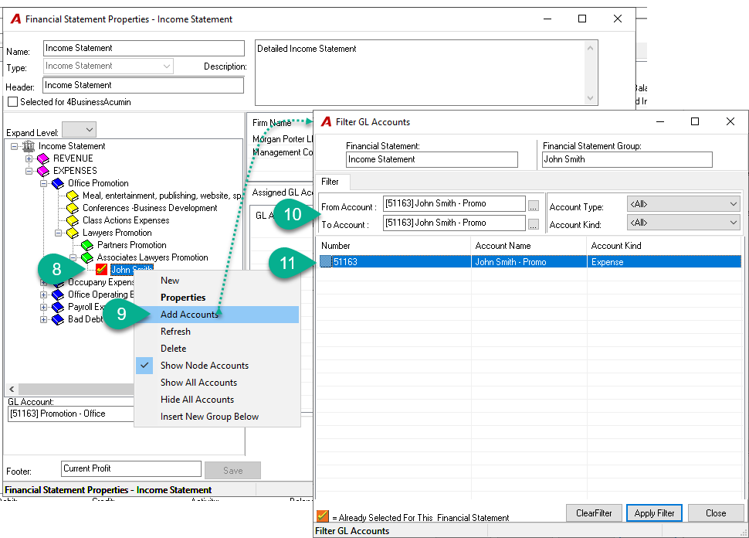Click the yellow Conferences -Business Development icon
The height and width of the screenshot is (538, 749).
point(73,208)
